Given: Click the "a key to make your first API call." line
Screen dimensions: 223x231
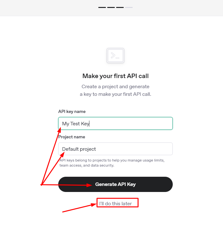Looking at the screenshot, I should click(115, 94).
